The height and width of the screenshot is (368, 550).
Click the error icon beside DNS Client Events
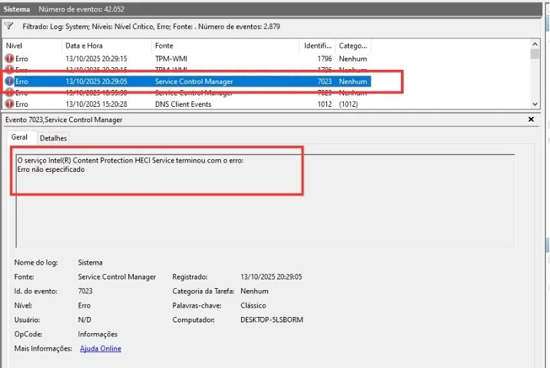(9, 104)
